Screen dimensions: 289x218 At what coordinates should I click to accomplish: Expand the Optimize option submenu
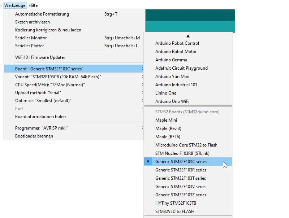tap(43, 100)
